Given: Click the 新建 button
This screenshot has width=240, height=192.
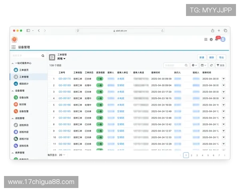Looking at the screenshot, I should click(202, 58).
